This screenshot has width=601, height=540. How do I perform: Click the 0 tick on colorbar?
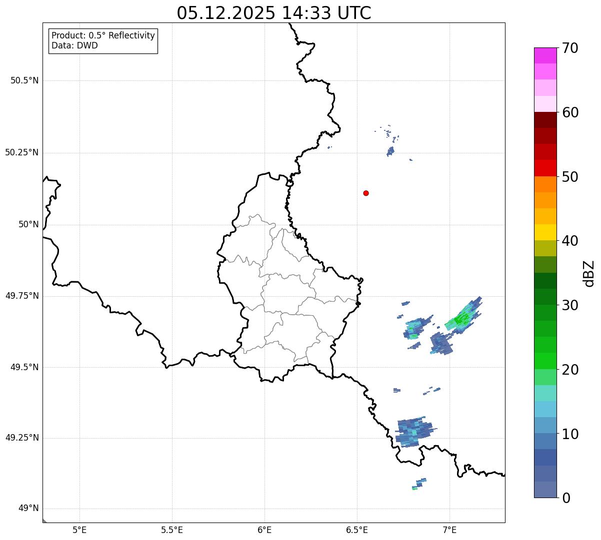(566, 498)
